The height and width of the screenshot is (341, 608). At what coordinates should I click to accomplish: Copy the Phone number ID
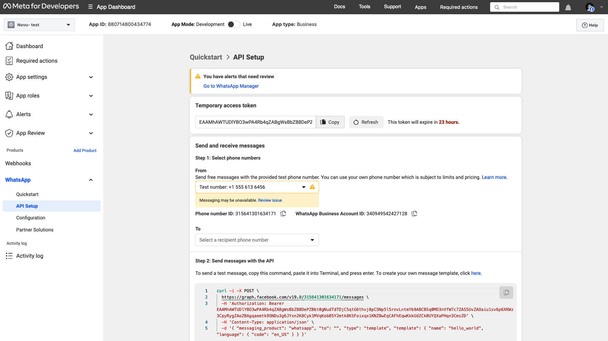283,214
